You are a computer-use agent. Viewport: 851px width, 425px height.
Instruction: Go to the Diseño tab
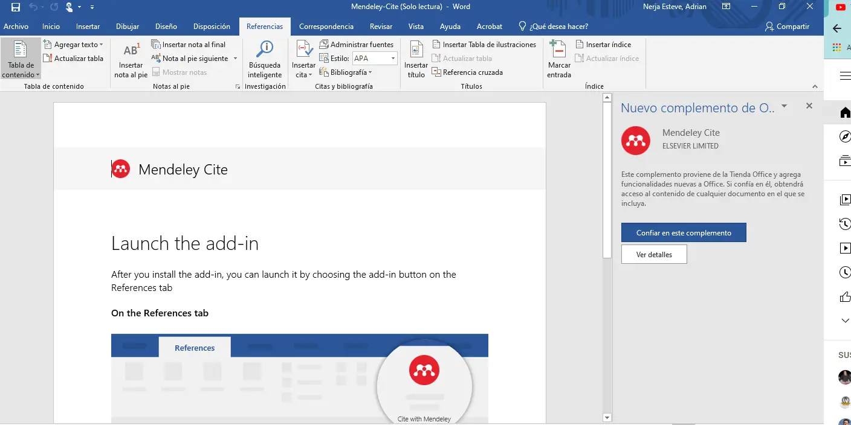coord(166,27)
